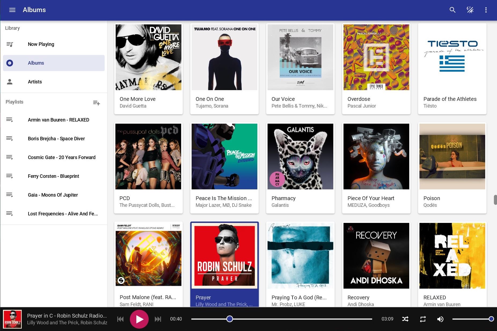Add a new playlist with the plus icon
Viewport: 497px width, 331px height.
(96, 103)
